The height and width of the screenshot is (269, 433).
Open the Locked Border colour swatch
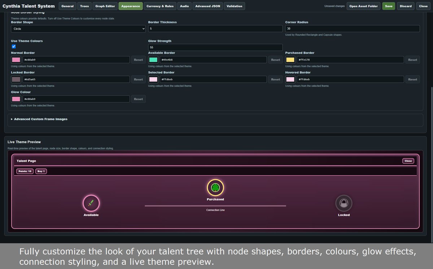tap(16, 79)
